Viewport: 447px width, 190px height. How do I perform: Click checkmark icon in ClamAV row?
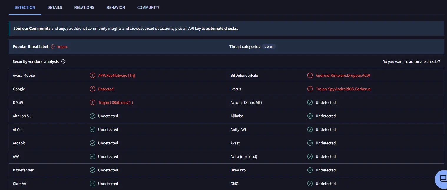click(x=92, y=184)
